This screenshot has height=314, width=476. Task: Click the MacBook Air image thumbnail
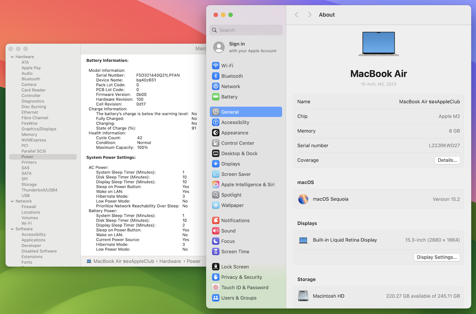tap(379, 44)
